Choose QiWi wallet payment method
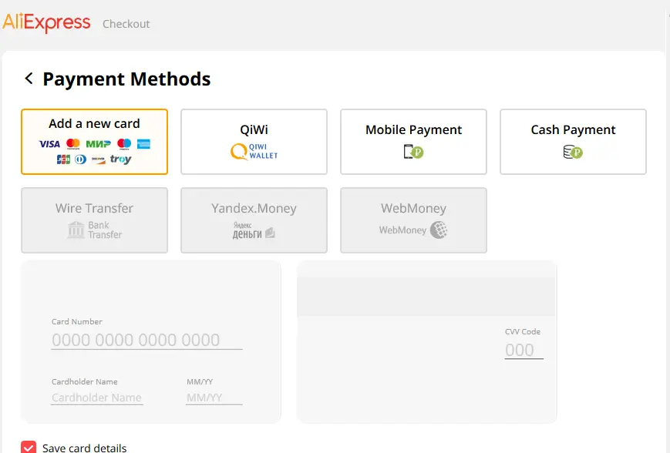 click(x=254, y=142)
